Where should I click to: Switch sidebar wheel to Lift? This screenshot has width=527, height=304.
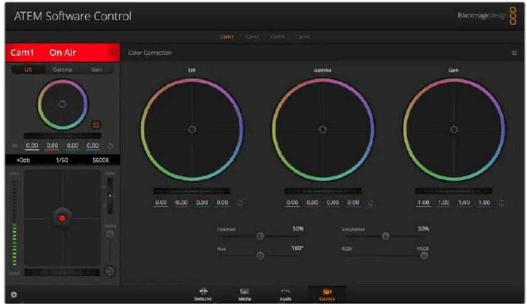[x=28, y=70]
